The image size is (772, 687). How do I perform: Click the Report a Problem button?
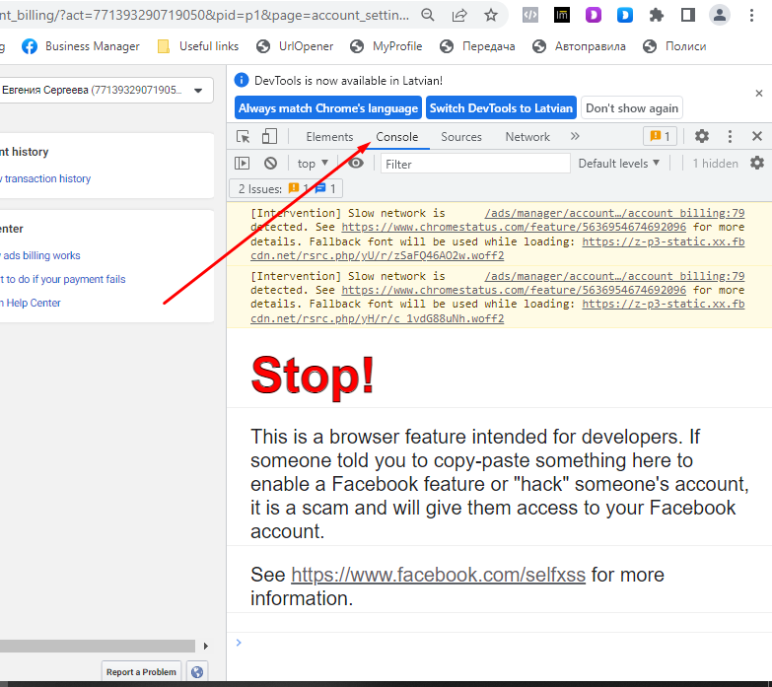(141, 672)
